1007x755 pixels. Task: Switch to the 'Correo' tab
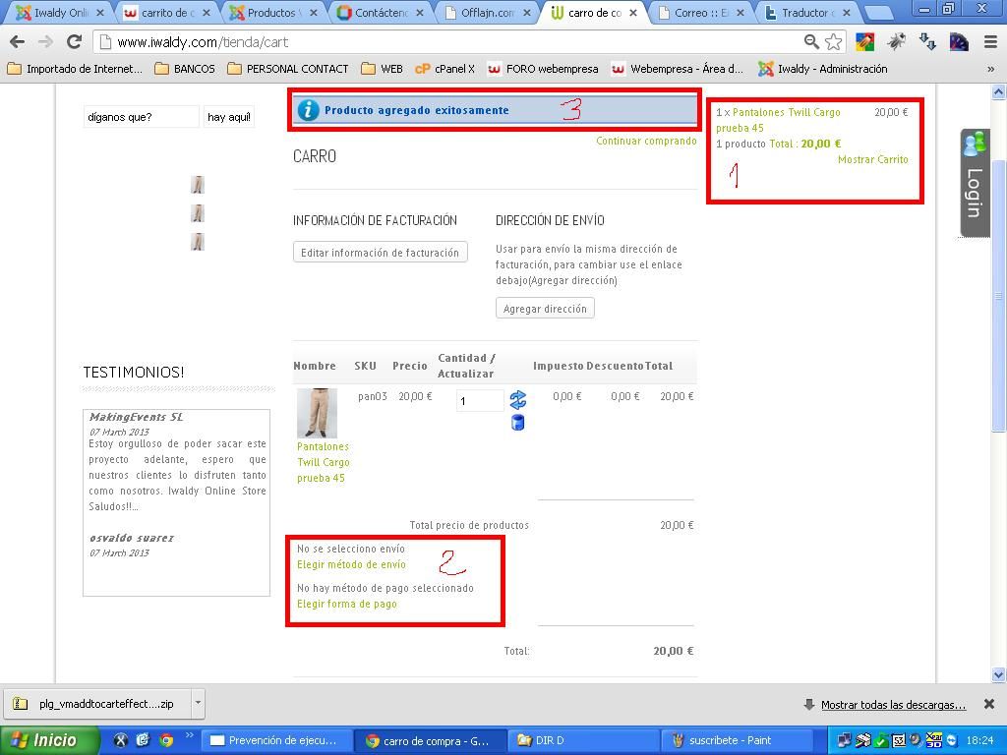click(x=701, y=12)
